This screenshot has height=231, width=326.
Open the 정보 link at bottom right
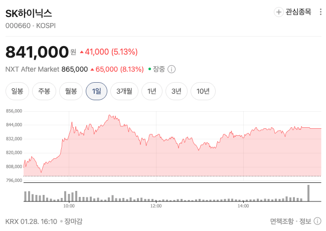tap(304, 221)
